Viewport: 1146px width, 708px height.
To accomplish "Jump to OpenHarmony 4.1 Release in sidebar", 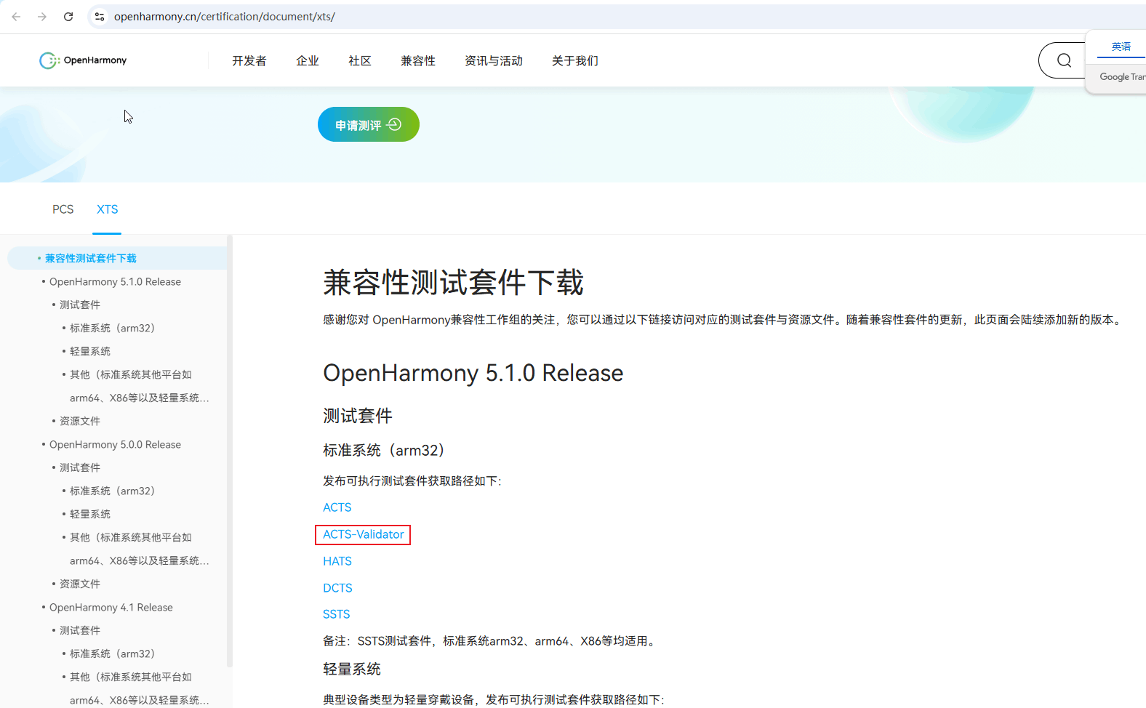I will 111,607.
